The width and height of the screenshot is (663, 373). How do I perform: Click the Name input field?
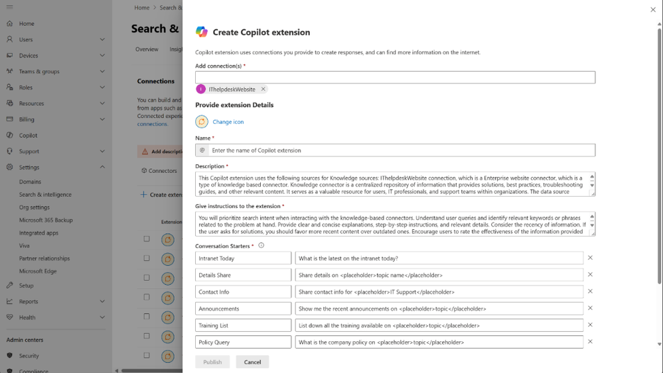click(395, 150)
